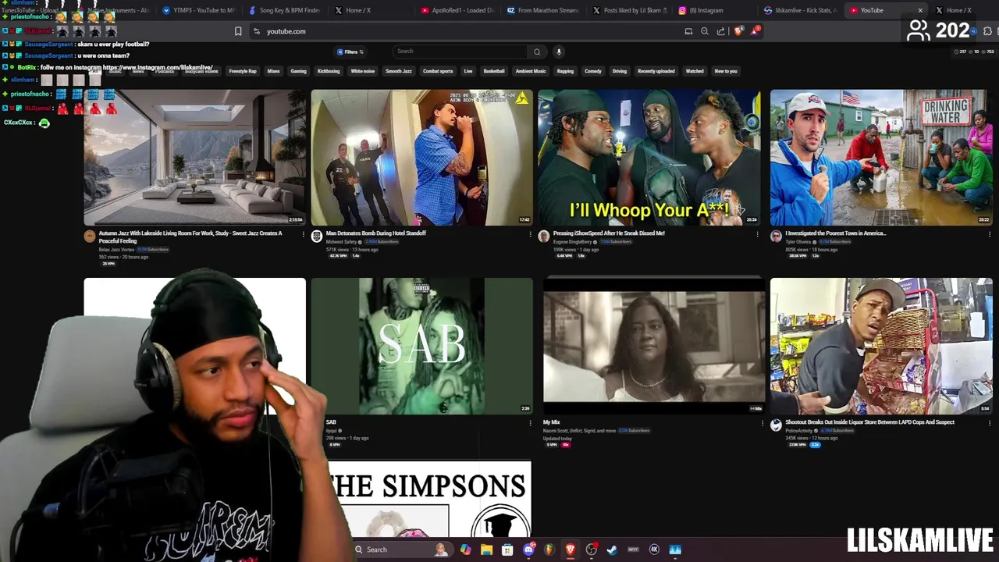Open more options for Pressing iShowSpeed video
Screen dimensions: 999x562
(757, 234)
